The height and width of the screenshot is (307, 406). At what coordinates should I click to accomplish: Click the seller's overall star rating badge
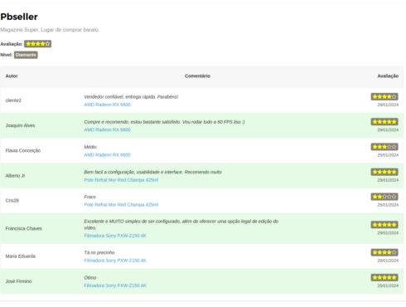click(37, 44)
